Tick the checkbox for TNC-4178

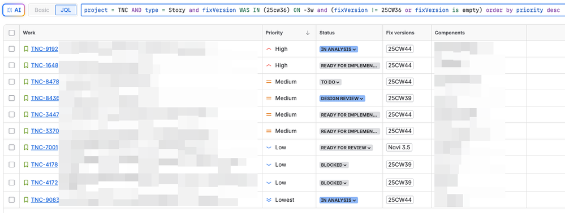12,165
